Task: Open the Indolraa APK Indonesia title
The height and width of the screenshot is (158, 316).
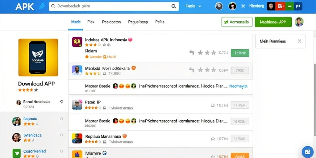Action: click(106, 40)
